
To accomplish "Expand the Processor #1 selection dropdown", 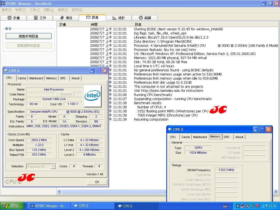I will coord(53,167).
